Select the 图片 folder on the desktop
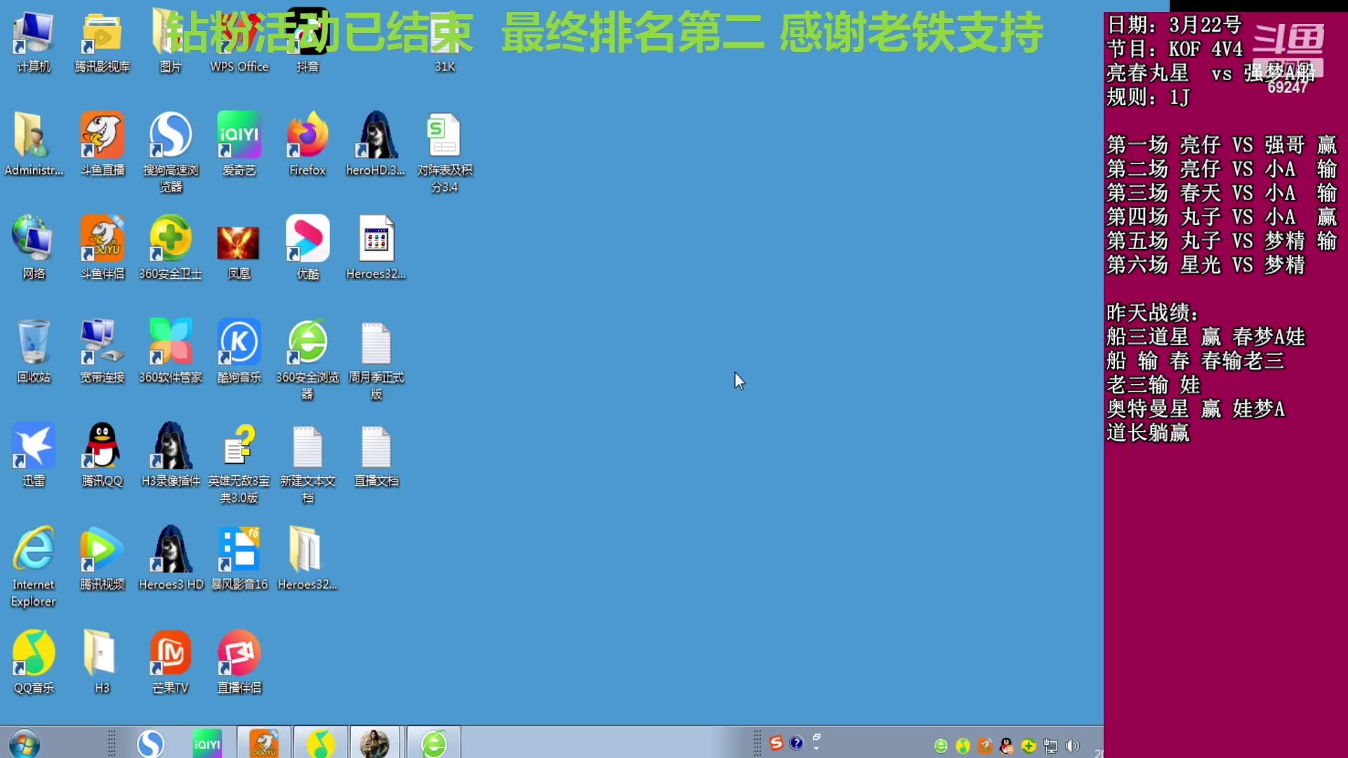1348x758 pixels. pos(171,42)
